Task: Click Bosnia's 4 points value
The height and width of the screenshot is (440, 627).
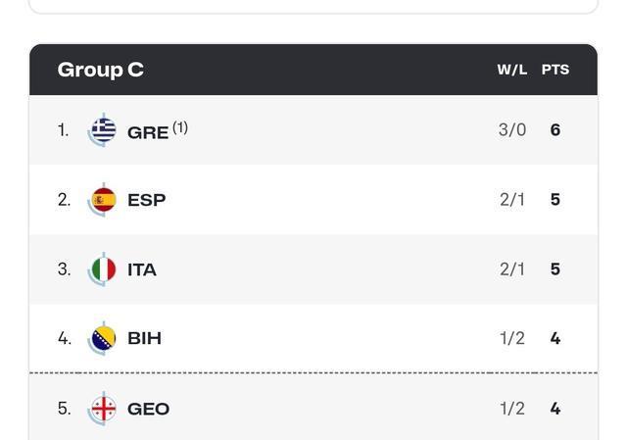Action: pyautogui.click(x=555, y=338)
